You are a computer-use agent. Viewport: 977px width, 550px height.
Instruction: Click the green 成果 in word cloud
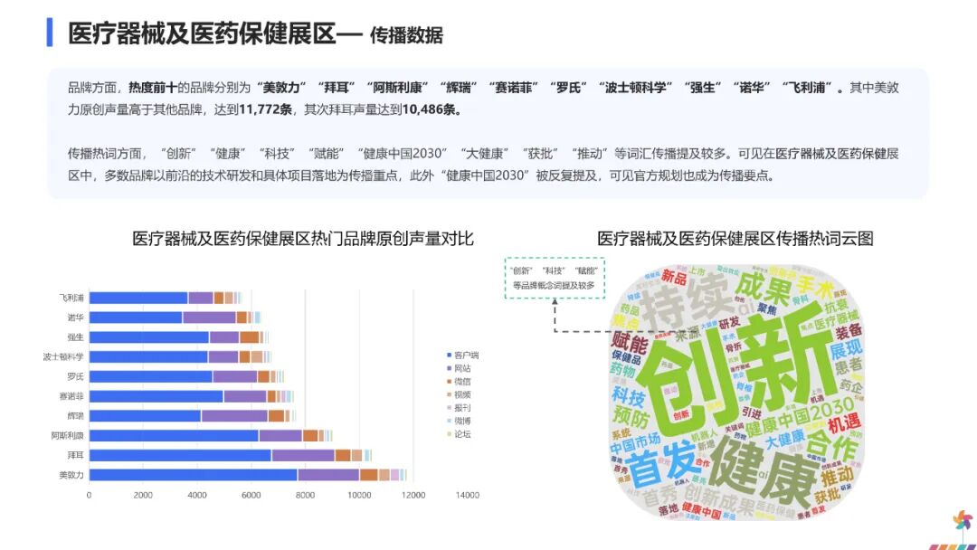pos(762,289)
